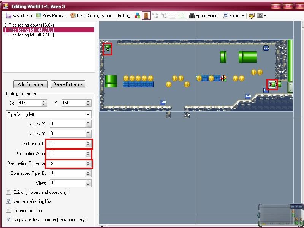304x228 pixels.
Task: Click the Add Entrance button
Action: 30,84
